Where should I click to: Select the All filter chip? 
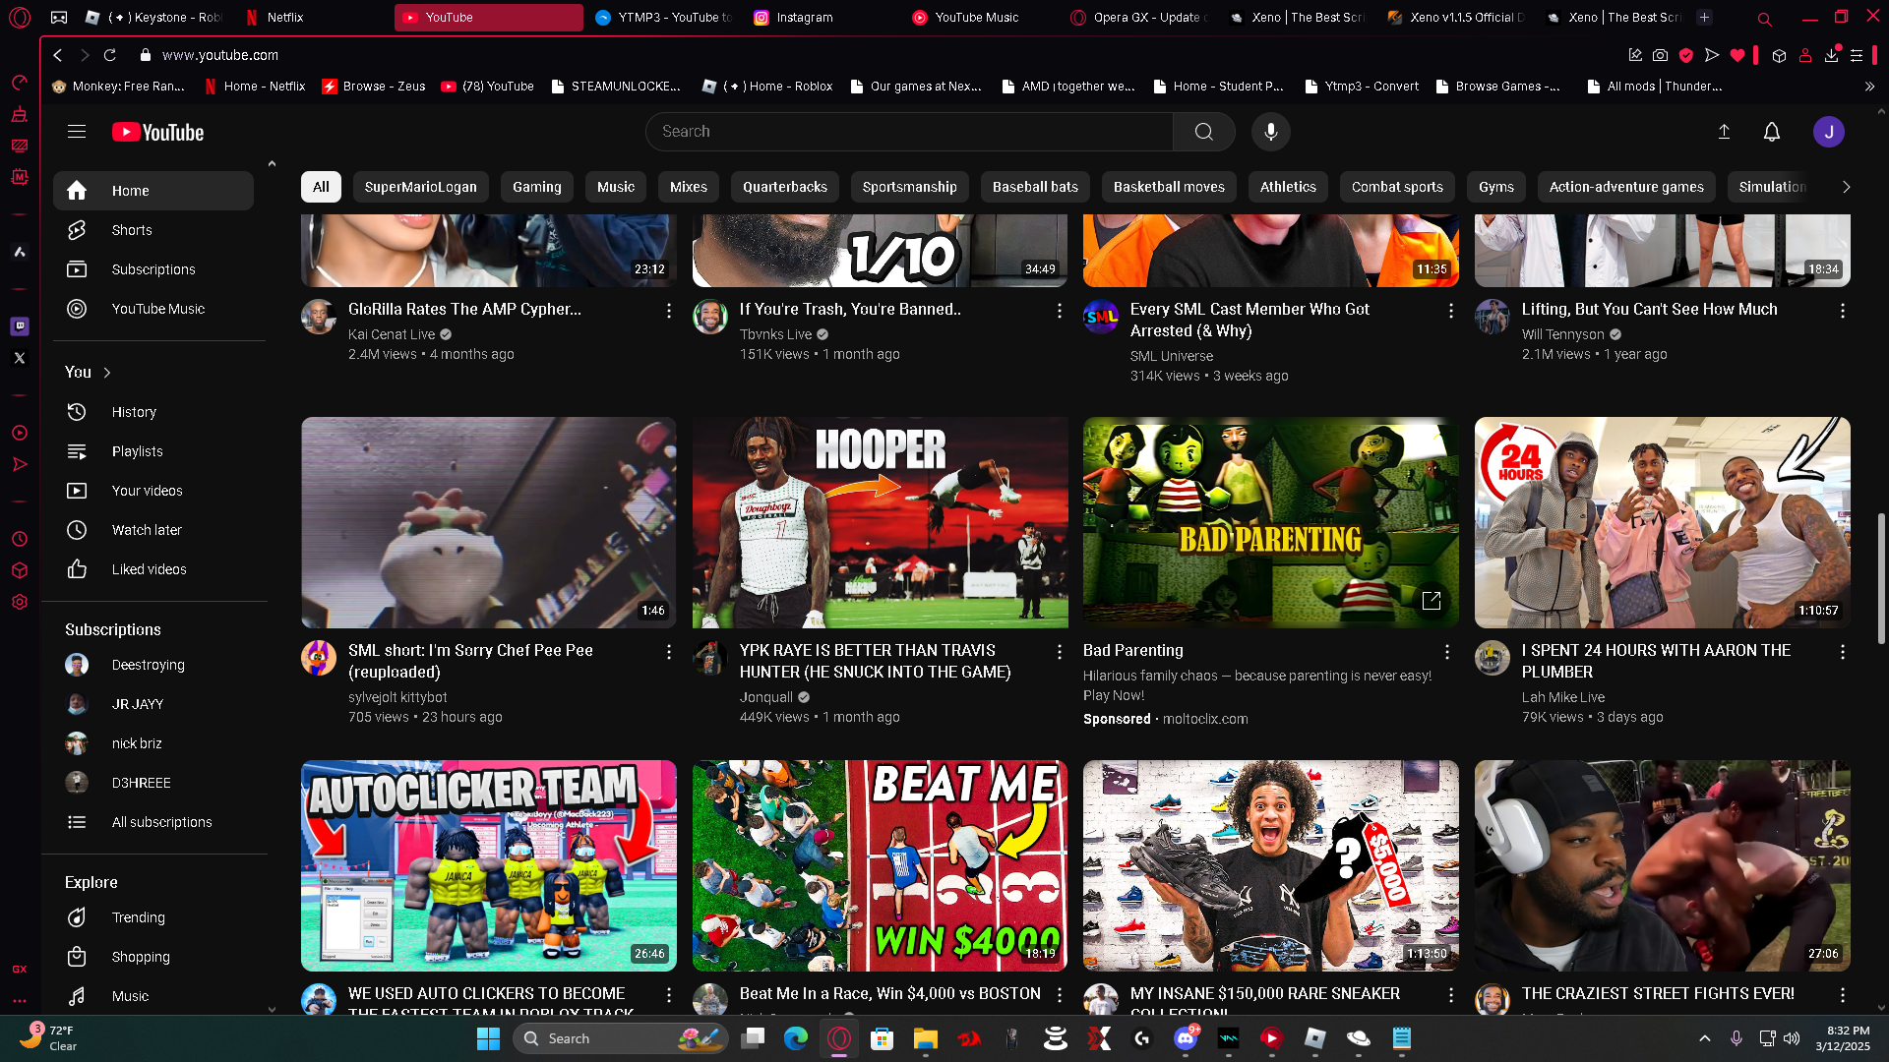(x=321, y=187)
